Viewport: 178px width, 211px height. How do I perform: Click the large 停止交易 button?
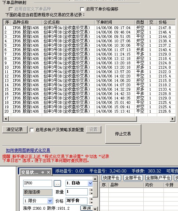[x=123, y=134]
